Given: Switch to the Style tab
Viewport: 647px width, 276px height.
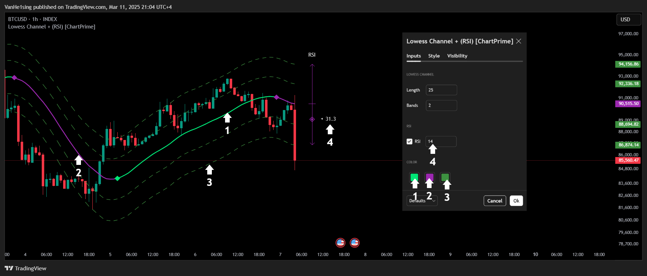Looking at the screenshot, I should pos(434,56).
